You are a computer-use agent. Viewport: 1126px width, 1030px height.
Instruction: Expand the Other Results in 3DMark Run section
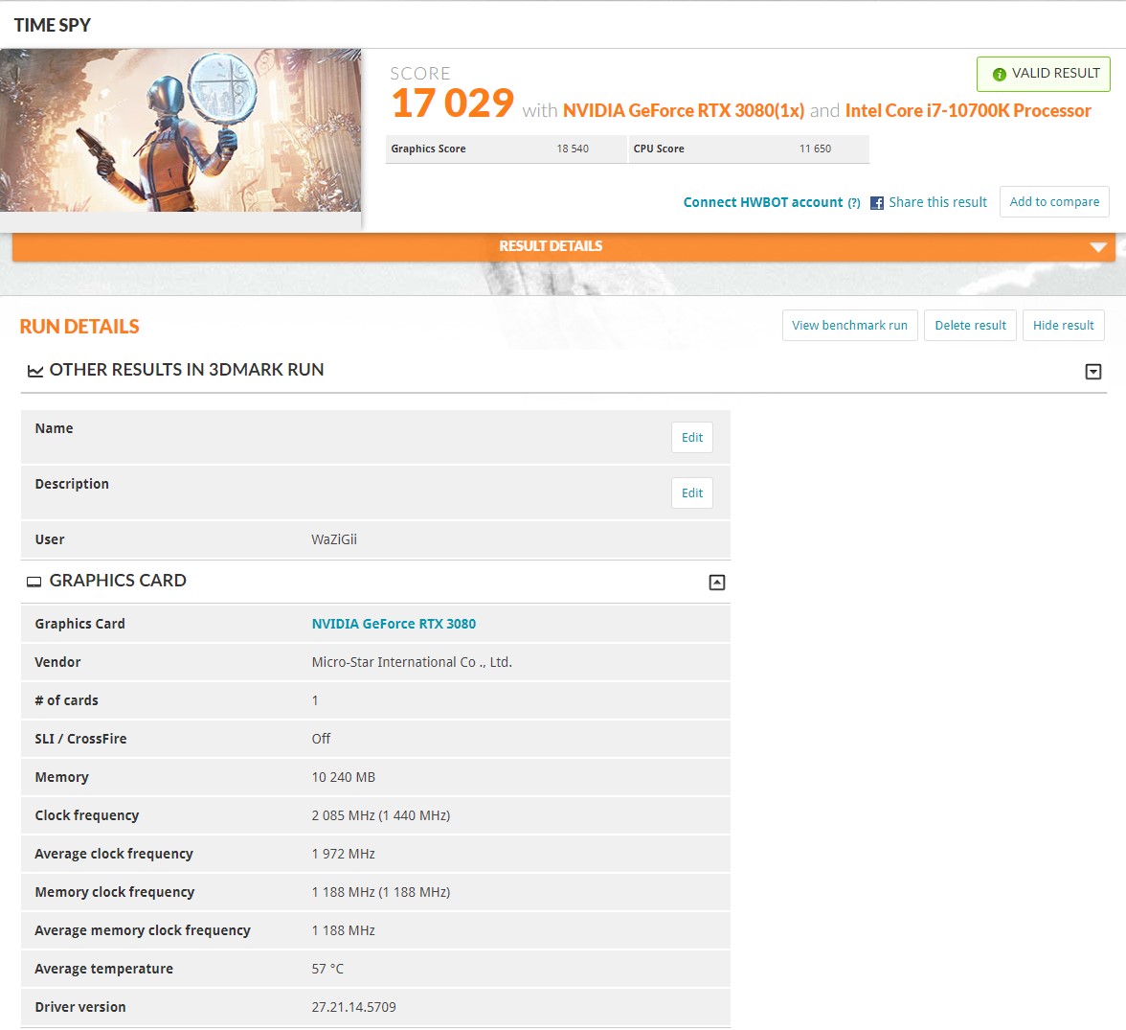tap(1093, 372)
